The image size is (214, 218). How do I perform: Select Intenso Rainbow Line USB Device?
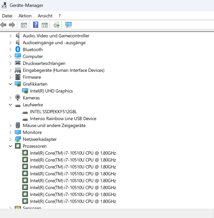pos(63,119)
